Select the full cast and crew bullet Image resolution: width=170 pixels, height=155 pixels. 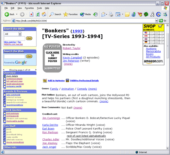4,81
